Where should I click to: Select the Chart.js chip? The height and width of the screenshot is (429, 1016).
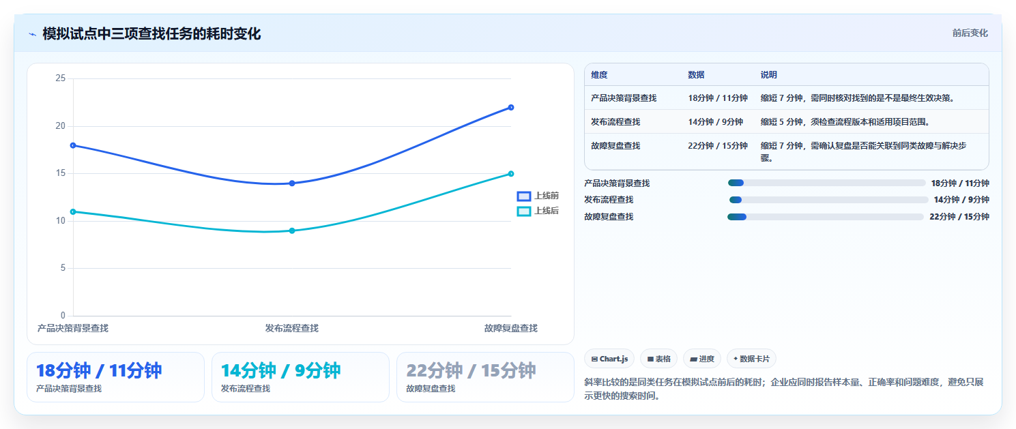pyautogui.click(x=610, y=359)
